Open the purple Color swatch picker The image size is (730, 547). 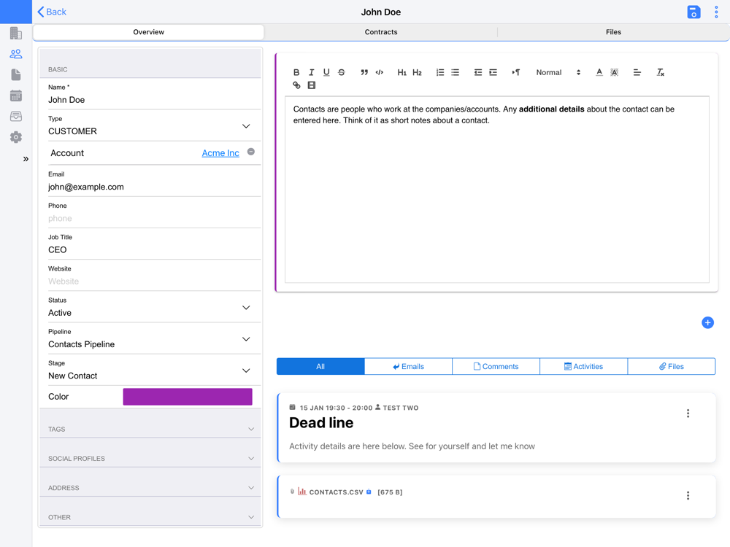pyautogui.click(x=188, y=397)
